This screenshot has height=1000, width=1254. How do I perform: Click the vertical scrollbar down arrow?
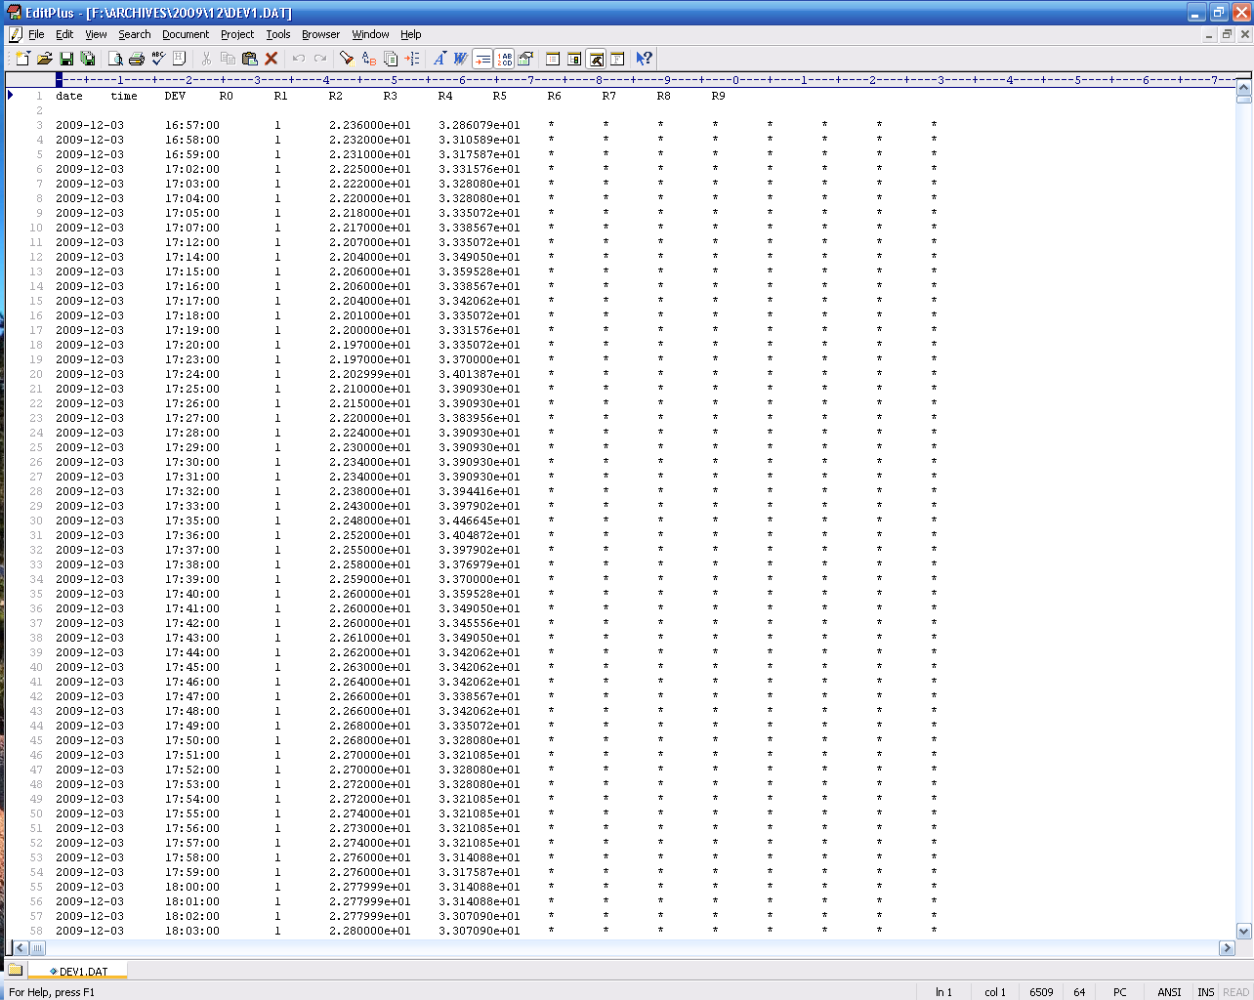point(1244,932)
